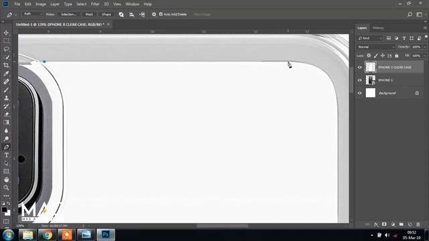Open the Edit Toolbar ellipsis
Screen dimensions: 429x241
click(x=6, y=196)
